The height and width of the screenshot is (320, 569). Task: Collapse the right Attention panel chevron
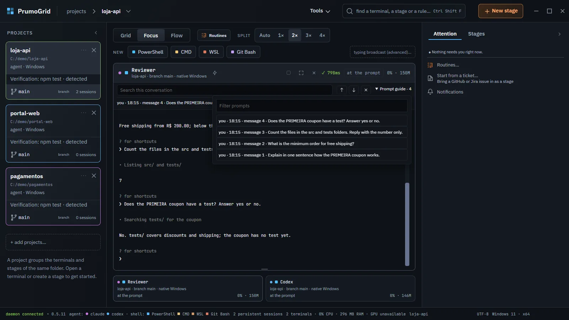click(559, 34)
